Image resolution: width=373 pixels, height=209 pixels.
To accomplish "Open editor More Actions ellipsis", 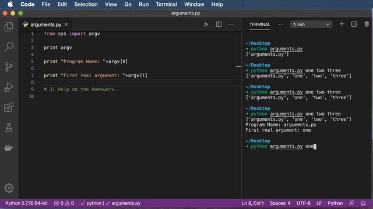I will coord(231,24).
